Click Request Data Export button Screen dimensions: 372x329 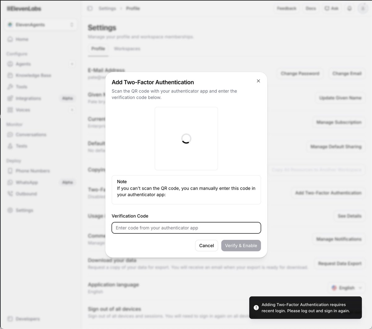coord(340,264)
